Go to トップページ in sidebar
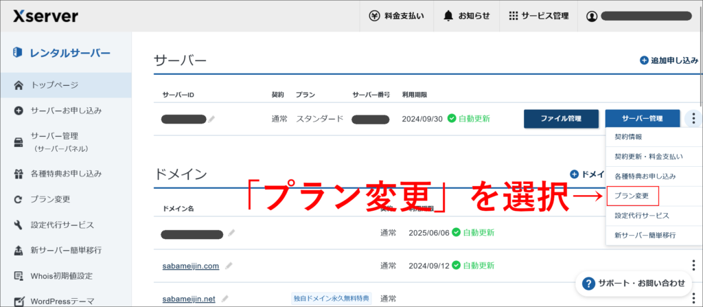703x307 pixels. pyautogui.click(x=66, y=85)
